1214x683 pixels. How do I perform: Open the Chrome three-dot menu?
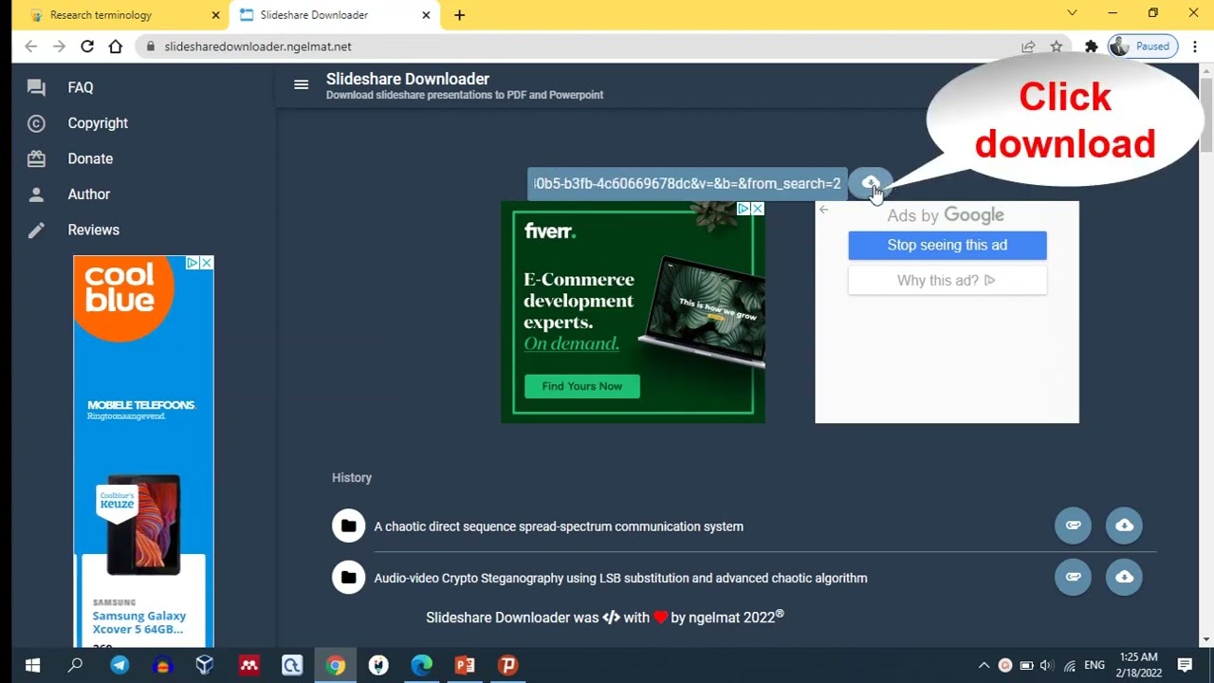pyautogui.click(x=1194, y=46)
